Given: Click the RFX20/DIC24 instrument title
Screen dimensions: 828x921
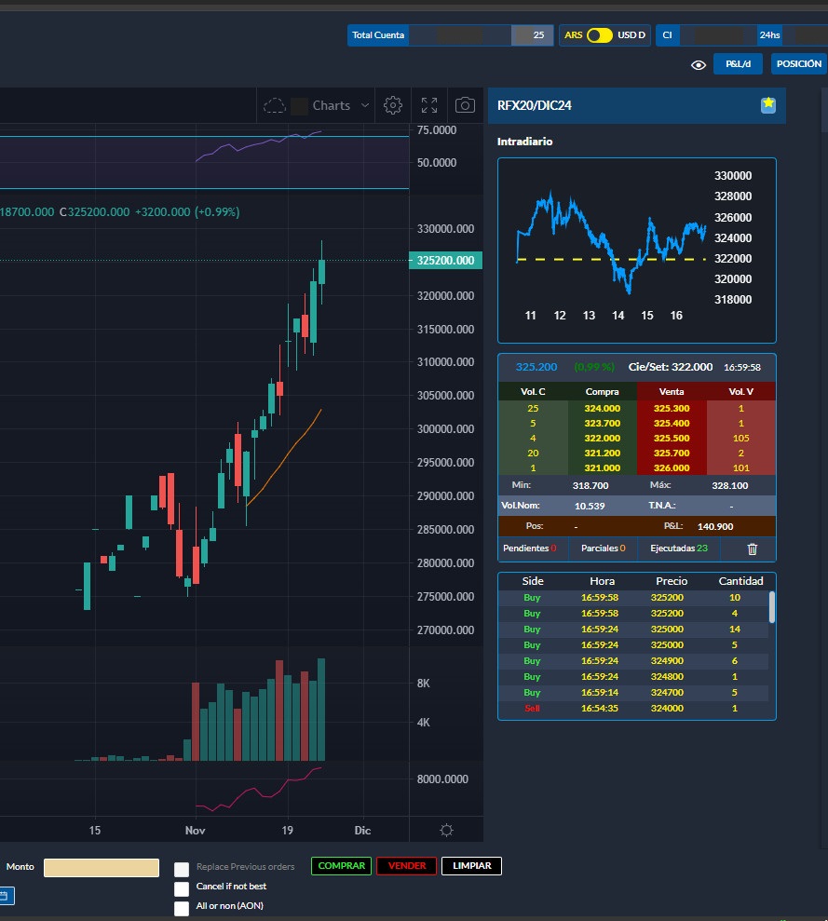Looking at the screenshot, I should pos(535,106).
